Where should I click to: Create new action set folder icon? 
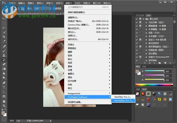click(x=160, y=63)
